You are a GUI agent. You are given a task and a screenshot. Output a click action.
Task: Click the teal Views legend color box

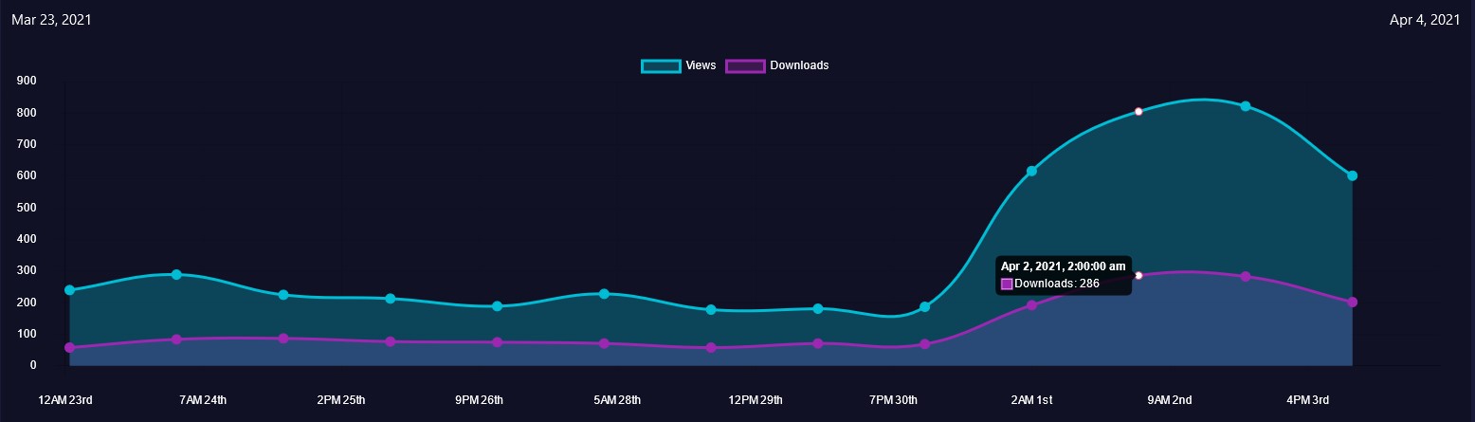pos(661,65)
